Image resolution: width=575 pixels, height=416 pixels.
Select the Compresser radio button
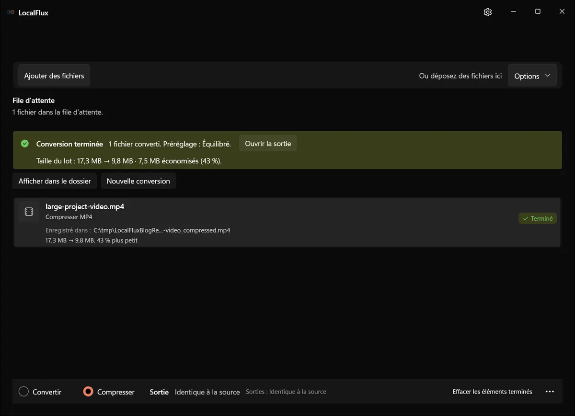point(88,392)
